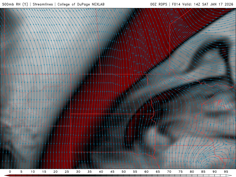236x177 pixels.
Task: Click the "30" color scale label
Action: pyautogui.click(x=78, y=172)
